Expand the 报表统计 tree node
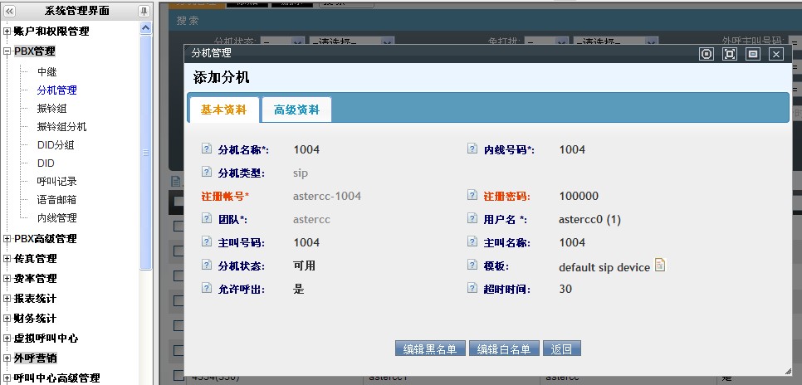This screenshot has width=802, height=385. pyautogui.click(x=7, y=299)
